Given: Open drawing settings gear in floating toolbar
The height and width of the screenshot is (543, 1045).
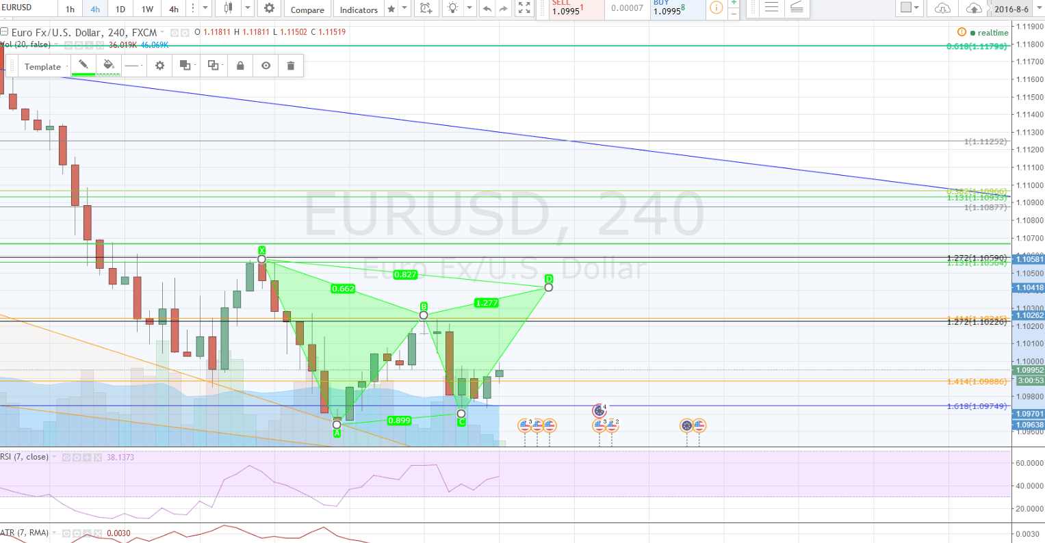Looking at the screenshot, I should click(159, 66).
